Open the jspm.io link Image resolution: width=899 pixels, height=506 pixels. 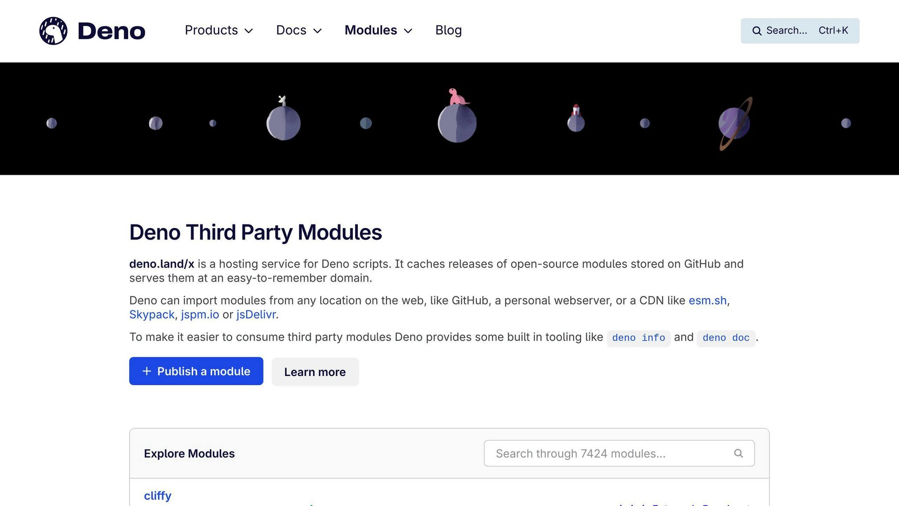tap(200, 314)
